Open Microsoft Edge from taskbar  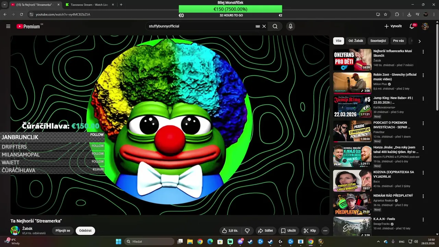pyautogui.click(x=210, y=242)
